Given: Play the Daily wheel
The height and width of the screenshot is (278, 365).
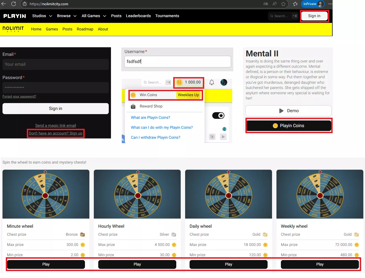Looking at the screenshot, I should click(229, 264).
